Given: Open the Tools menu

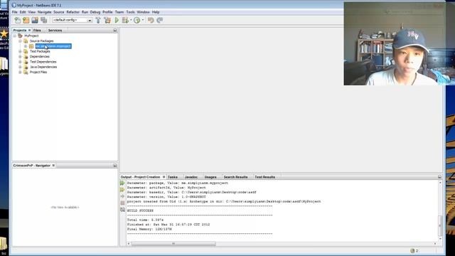Looking at the screenshot, I should (x=130, y=12).
